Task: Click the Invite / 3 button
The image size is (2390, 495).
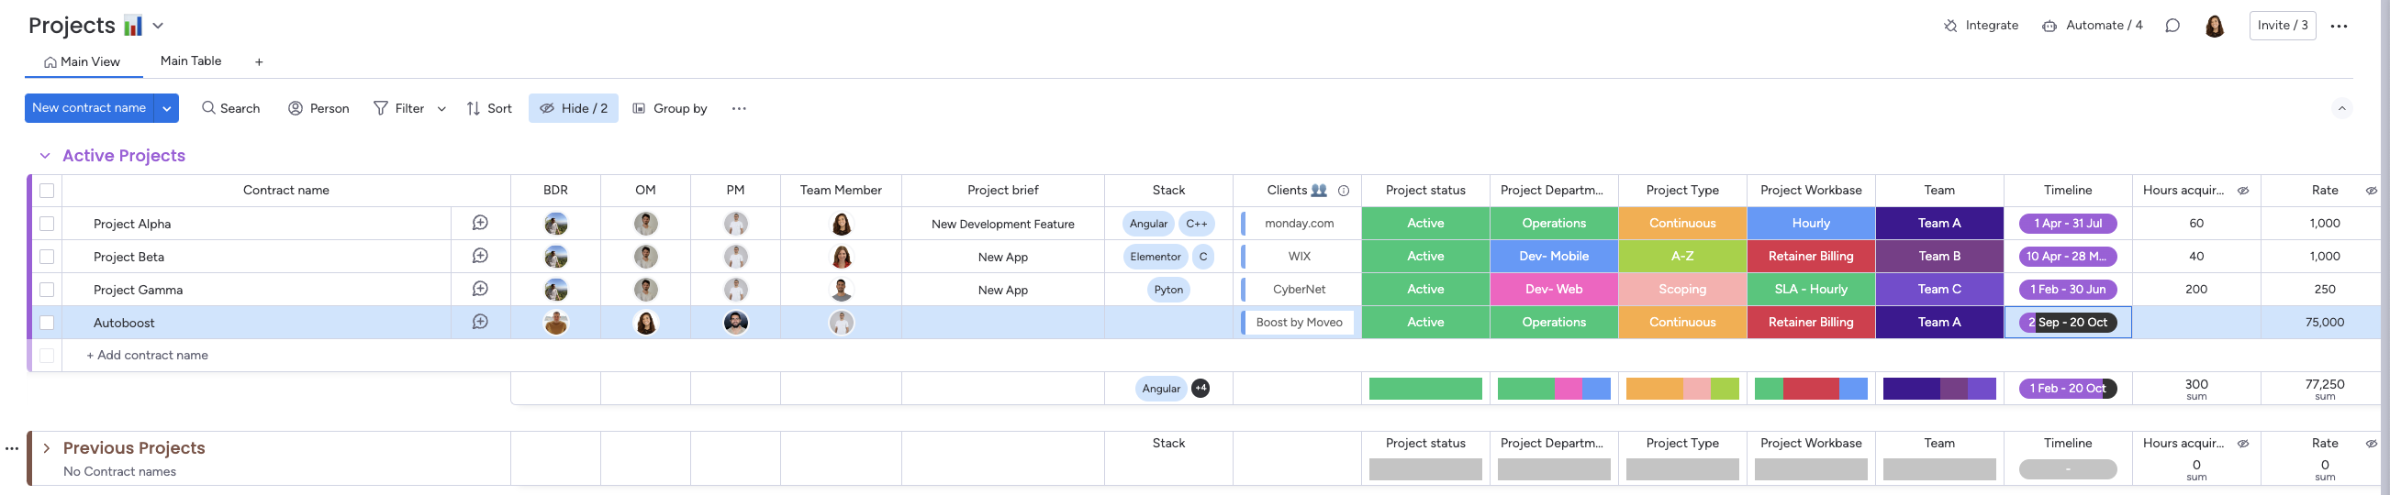Action: point(2282,26)
